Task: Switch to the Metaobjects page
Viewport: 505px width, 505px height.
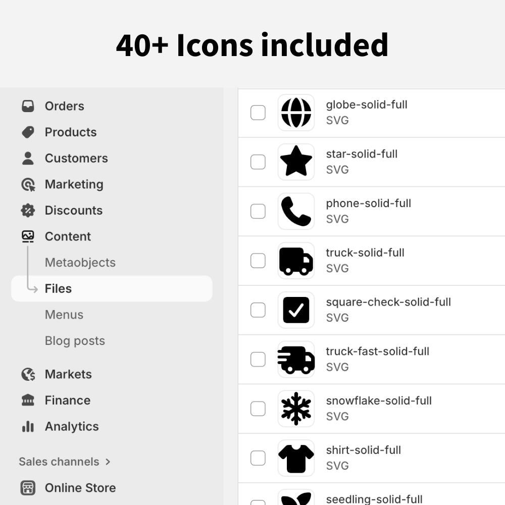Action: pyautogui.click(x=80, y=263)
